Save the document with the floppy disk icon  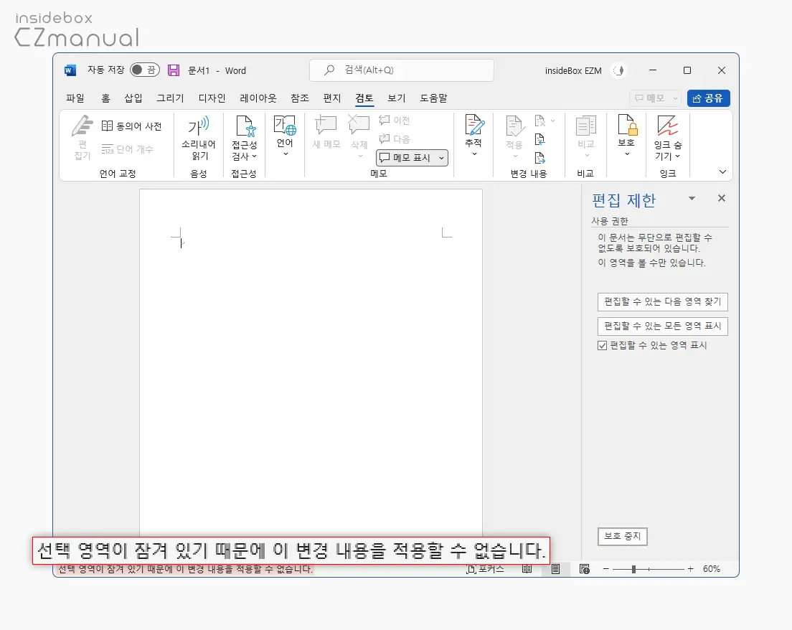(174, 70)
